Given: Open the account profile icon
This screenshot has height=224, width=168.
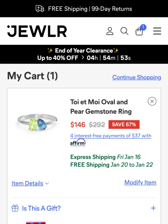Looking at the screenshot, I should pos(110,31).
